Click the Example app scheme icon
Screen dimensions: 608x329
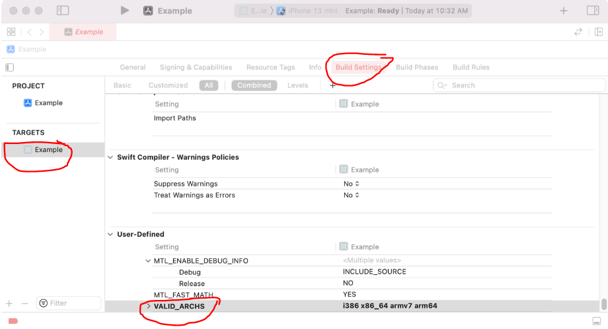pyautogui.click(x=148, y=11)
